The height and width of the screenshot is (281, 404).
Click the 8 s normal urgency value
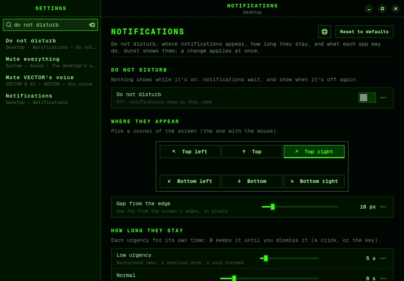pyautogui.click(x=370, y=278)
